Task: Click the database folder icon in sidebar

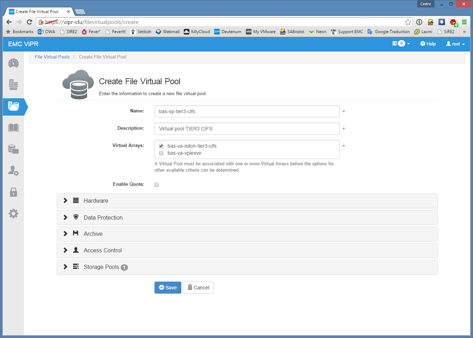Action: pos(13,149)
